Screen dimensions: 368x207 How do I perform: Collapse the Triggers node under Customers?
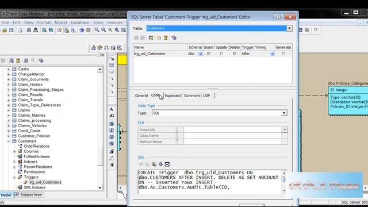coord(14,177)
